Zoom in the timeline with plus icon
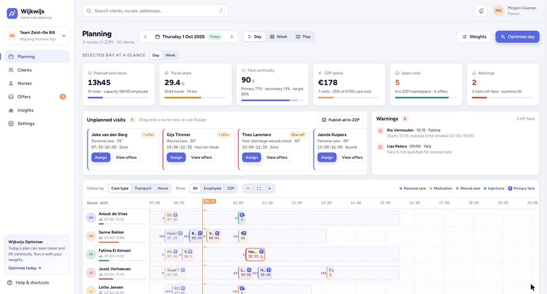Screen dimensions: 547x294 [x=269, y=188]
